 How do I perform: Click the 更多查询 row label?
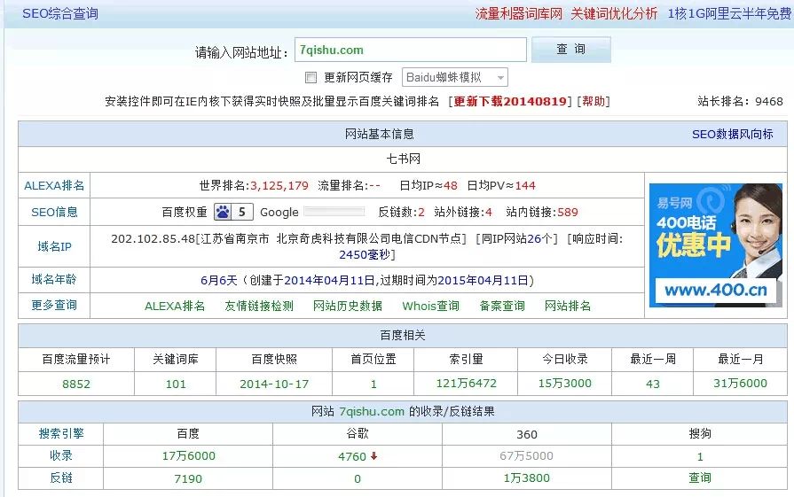click(54, 305)
